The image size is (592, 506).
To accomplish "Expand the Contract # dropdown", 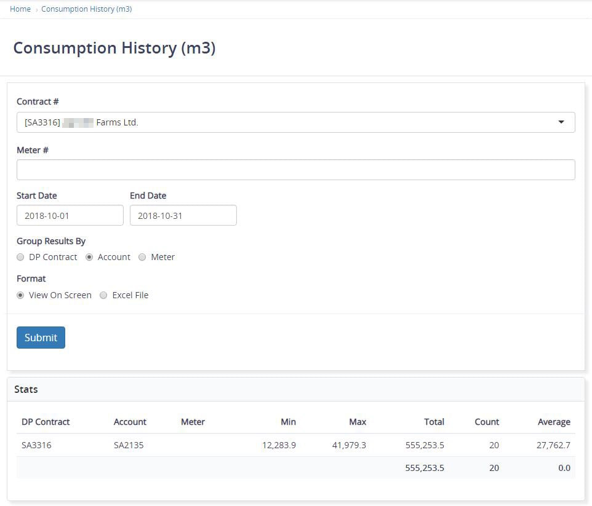I will coord(295,122).
